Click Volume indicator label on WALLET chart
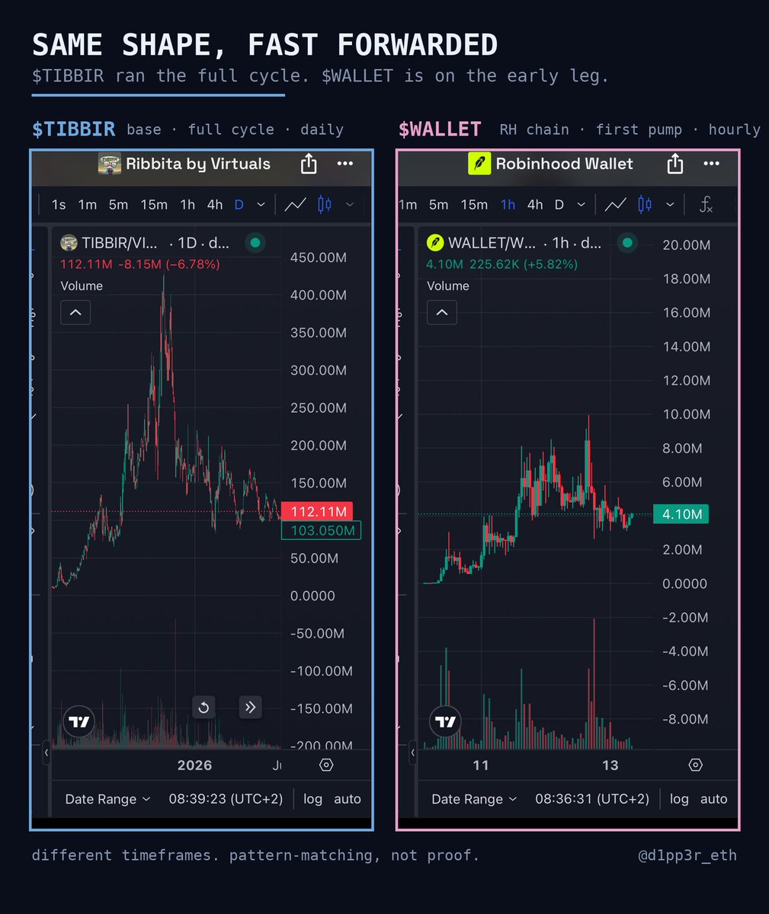Image resolution: width=769 pixels, height=914 pixels. point(448,286)
